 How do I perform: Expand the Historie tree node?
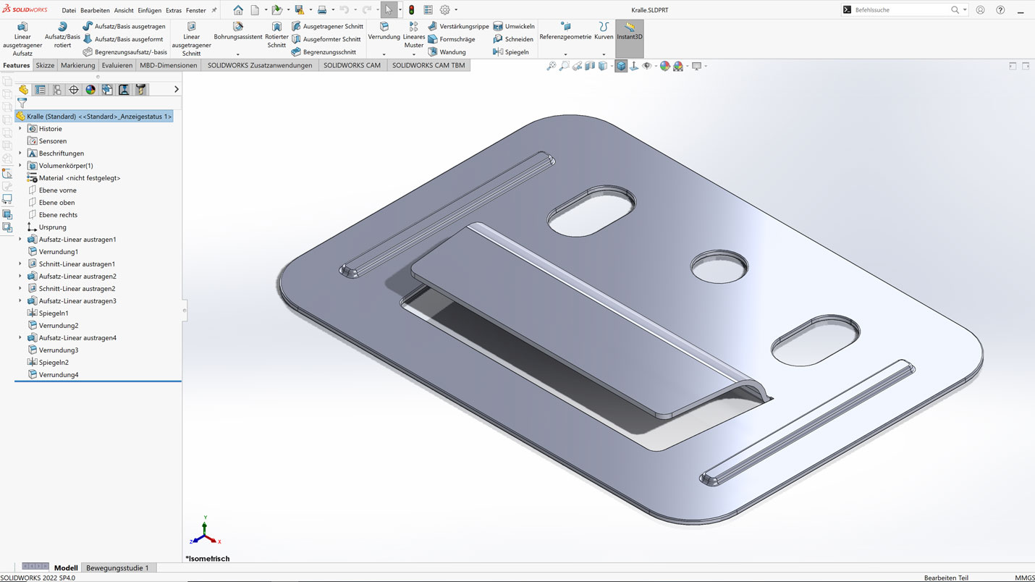[x=20, y=129]
